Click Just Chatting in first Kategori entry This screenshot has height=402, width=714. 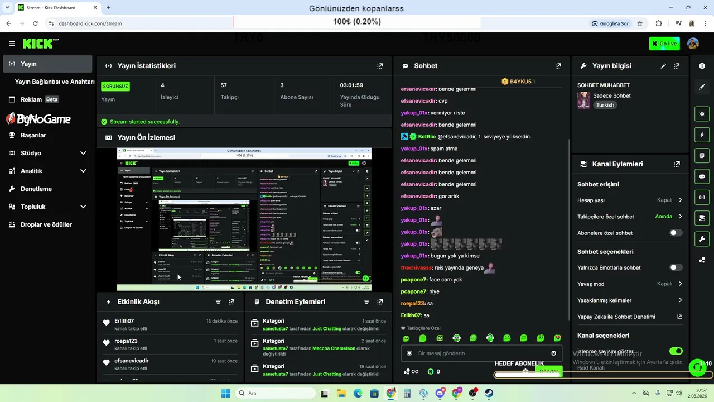pyautogui.click(x=327, y=329)
